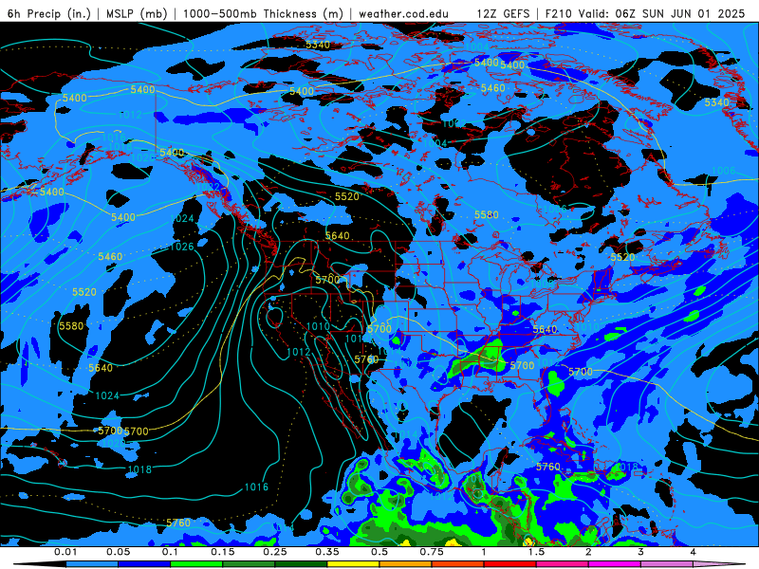Screen dimensions: 759x569
Task: Click the '1024' pressure label beside the '5640' Pacific label
Action: pos(107,395)
